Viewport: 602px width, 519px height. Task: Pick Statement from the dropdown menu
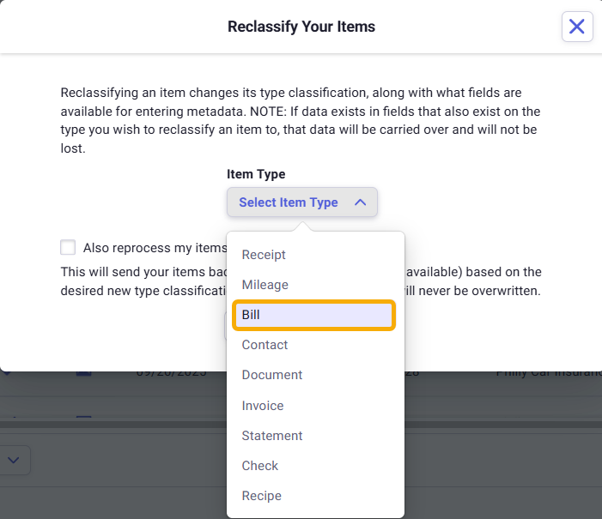272,436
